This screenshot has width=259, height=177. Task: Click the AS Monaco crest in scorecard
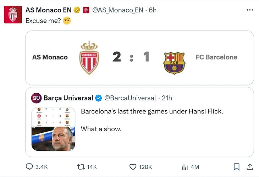(89, 57)
